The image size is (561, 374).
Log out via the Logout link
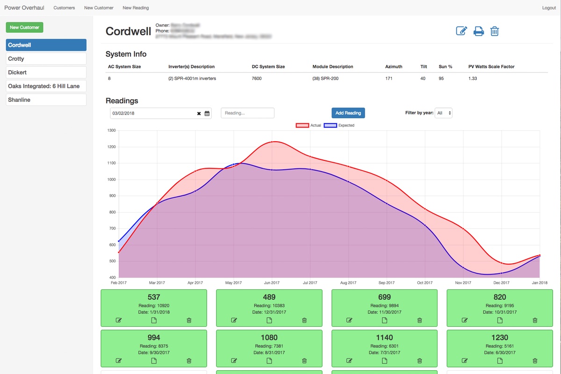[549, 8]
